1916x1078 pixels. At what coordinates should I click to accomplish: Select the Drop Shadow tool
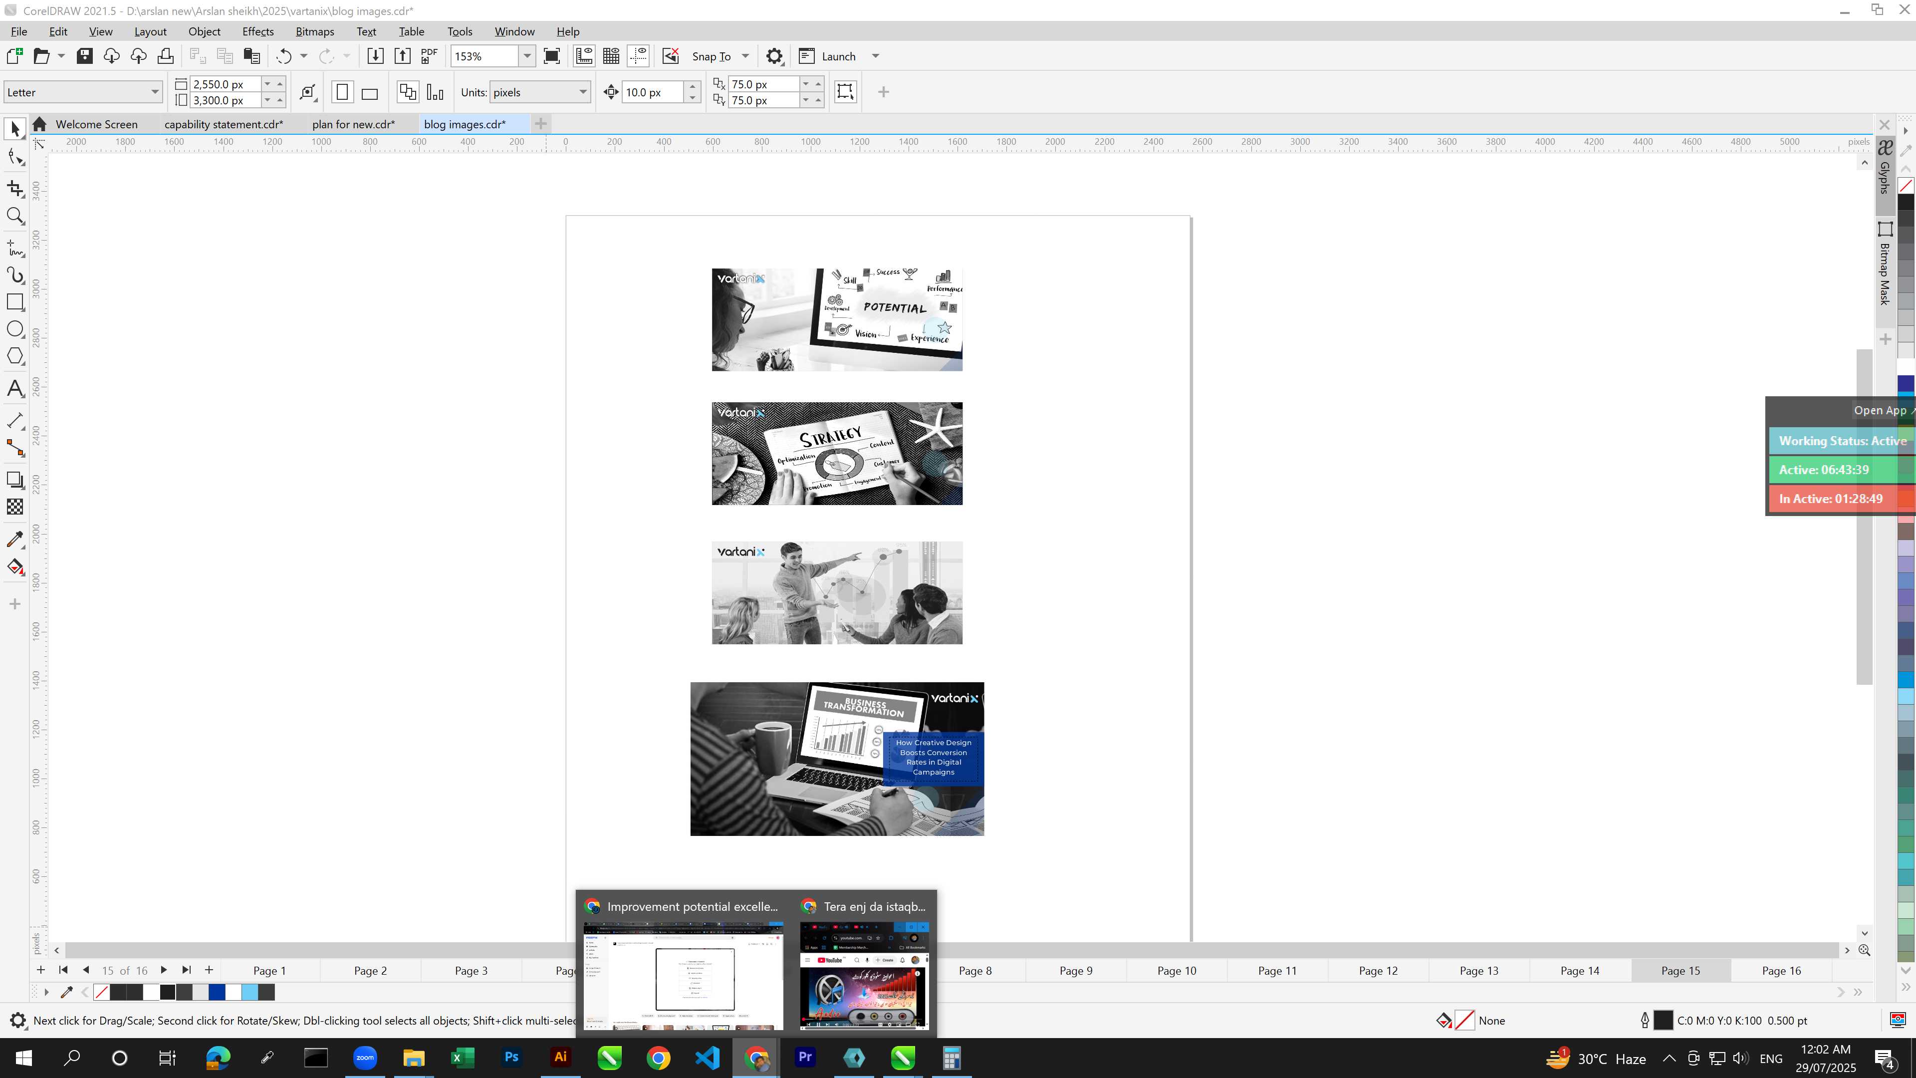tap(15, 480)
